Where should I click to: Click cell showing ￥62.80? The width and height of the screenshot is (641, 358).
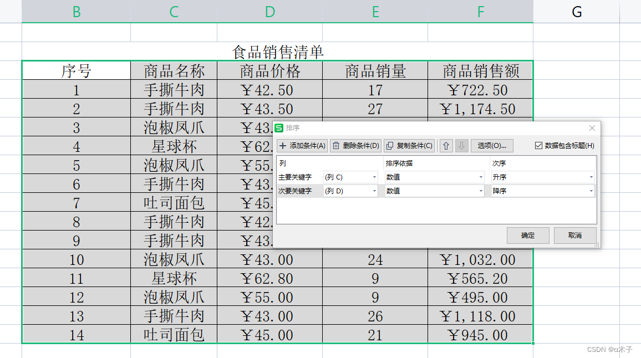click(270, 278)
